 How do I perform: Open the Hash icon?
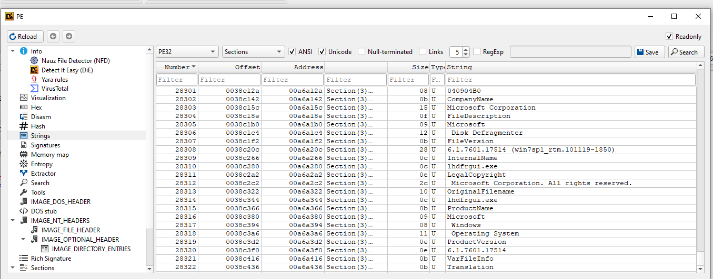coord(23,126)
